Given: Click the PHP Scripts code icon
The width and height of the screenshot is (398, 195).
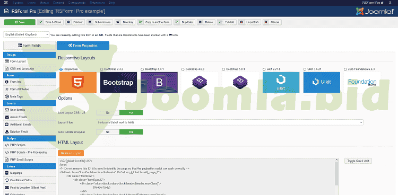Looking at the screenshot, I should [6, 145].
